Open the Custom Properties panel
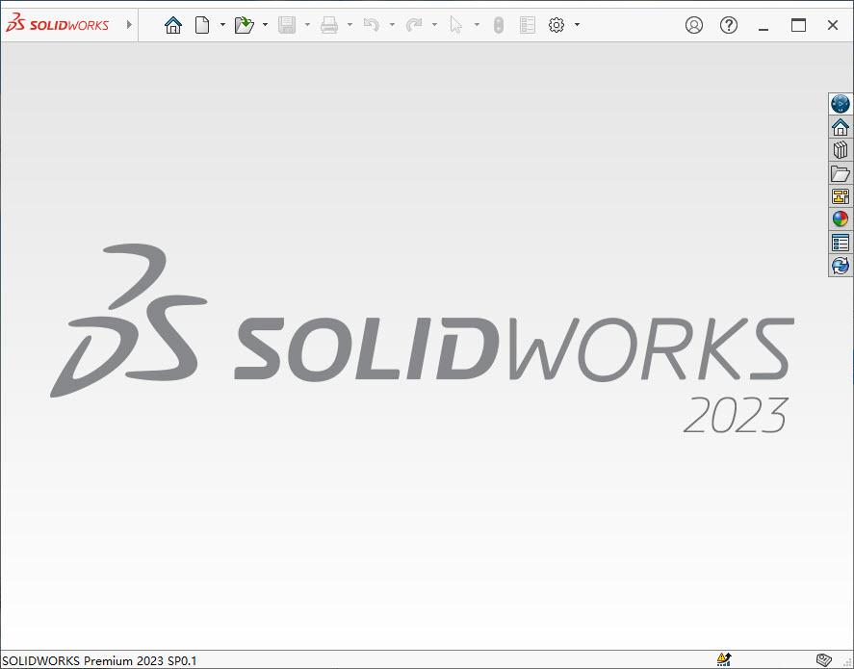This screenshot has width=854, height=669. click(x=840, y=242)
